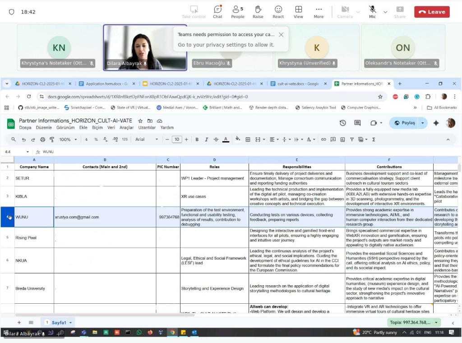The image size is (462, 343).
Task: Open a new browser tab
Action: coord(400,83)
